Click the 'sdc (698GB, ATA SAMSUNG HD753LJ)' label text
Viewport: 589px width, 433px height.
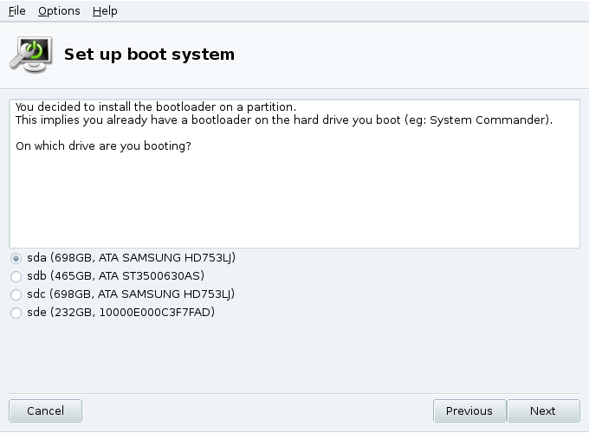(x=131, y=294)
